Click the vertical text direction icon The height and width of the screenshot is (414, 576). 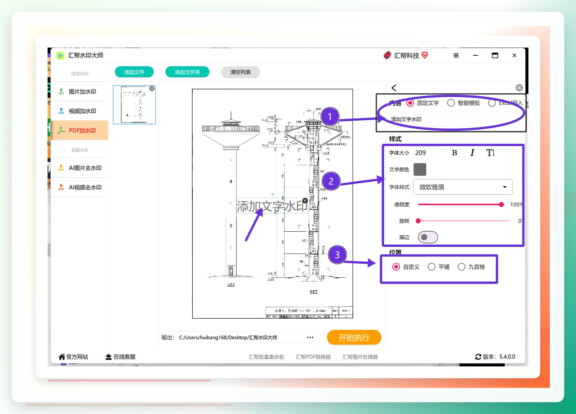point(490,153)
